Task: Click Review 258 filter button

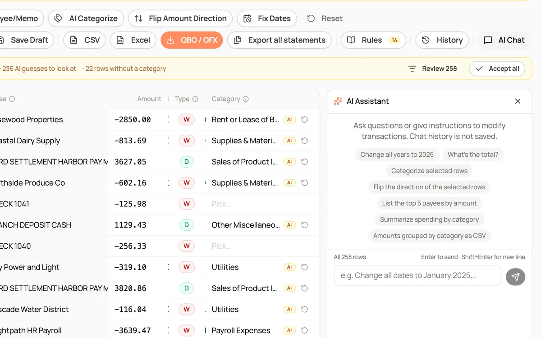Action: click(x=432, y=69)
